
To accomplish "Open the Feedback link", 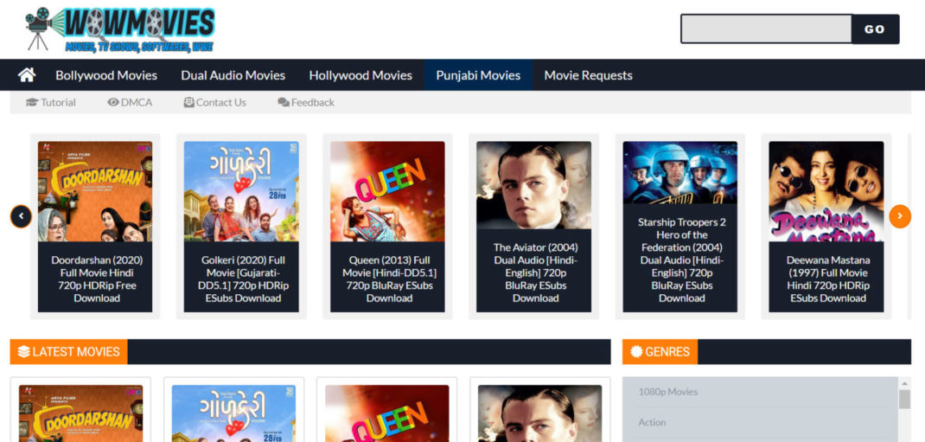I will (313, 102).
